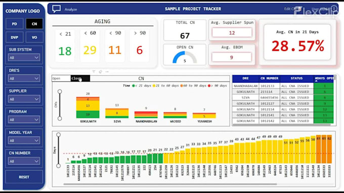The height and width of the screenshot is (193, 344).
Task: Click the horizontal scrollbar under the DRE table
Action: coord(281,125)
